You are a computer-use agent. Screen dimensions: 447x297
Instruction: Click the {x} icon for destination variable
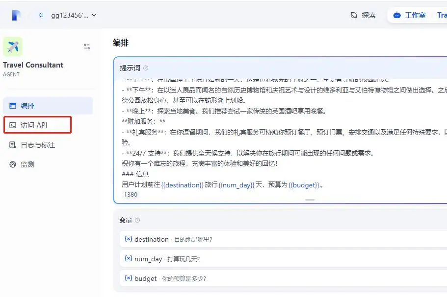click(128, 239)
